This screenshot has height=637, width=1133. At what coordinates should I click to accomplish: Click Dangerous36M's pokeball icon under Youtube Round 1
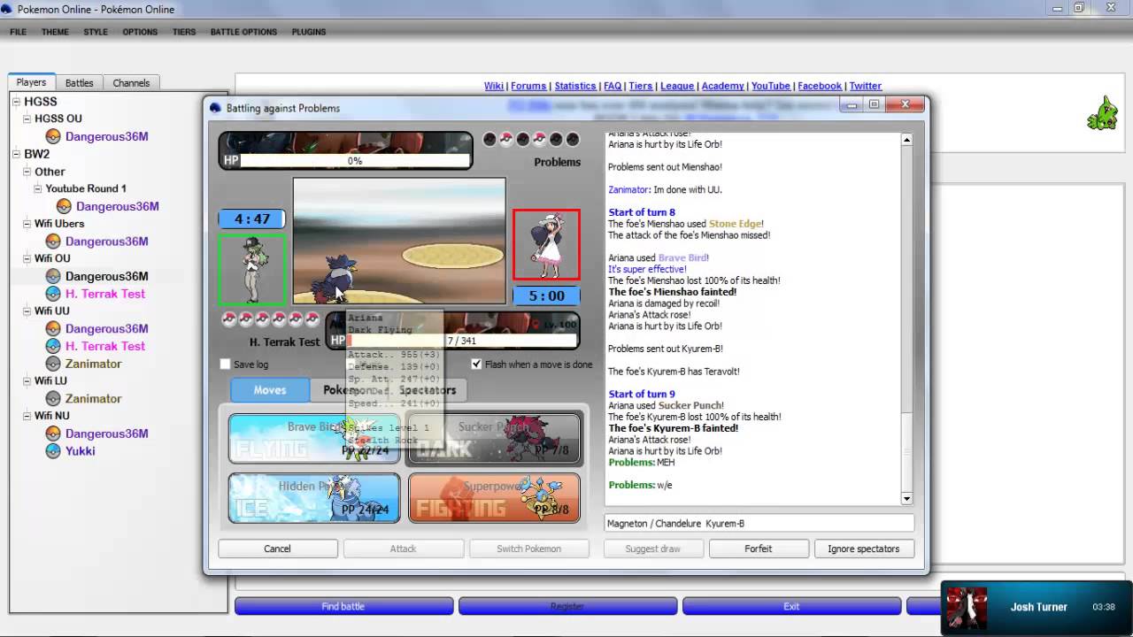pos(64,206)
